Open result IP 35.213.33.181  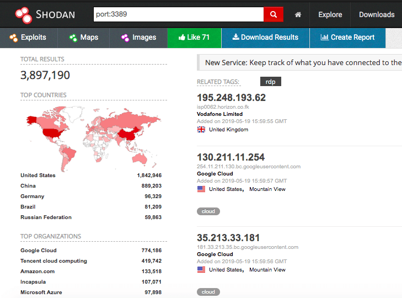pyautogui.click(x=228, y=238)
